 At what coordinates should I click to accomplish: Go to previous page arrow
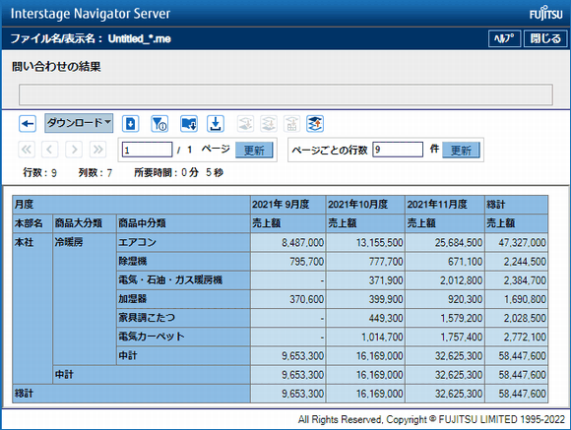coord(50,150)
